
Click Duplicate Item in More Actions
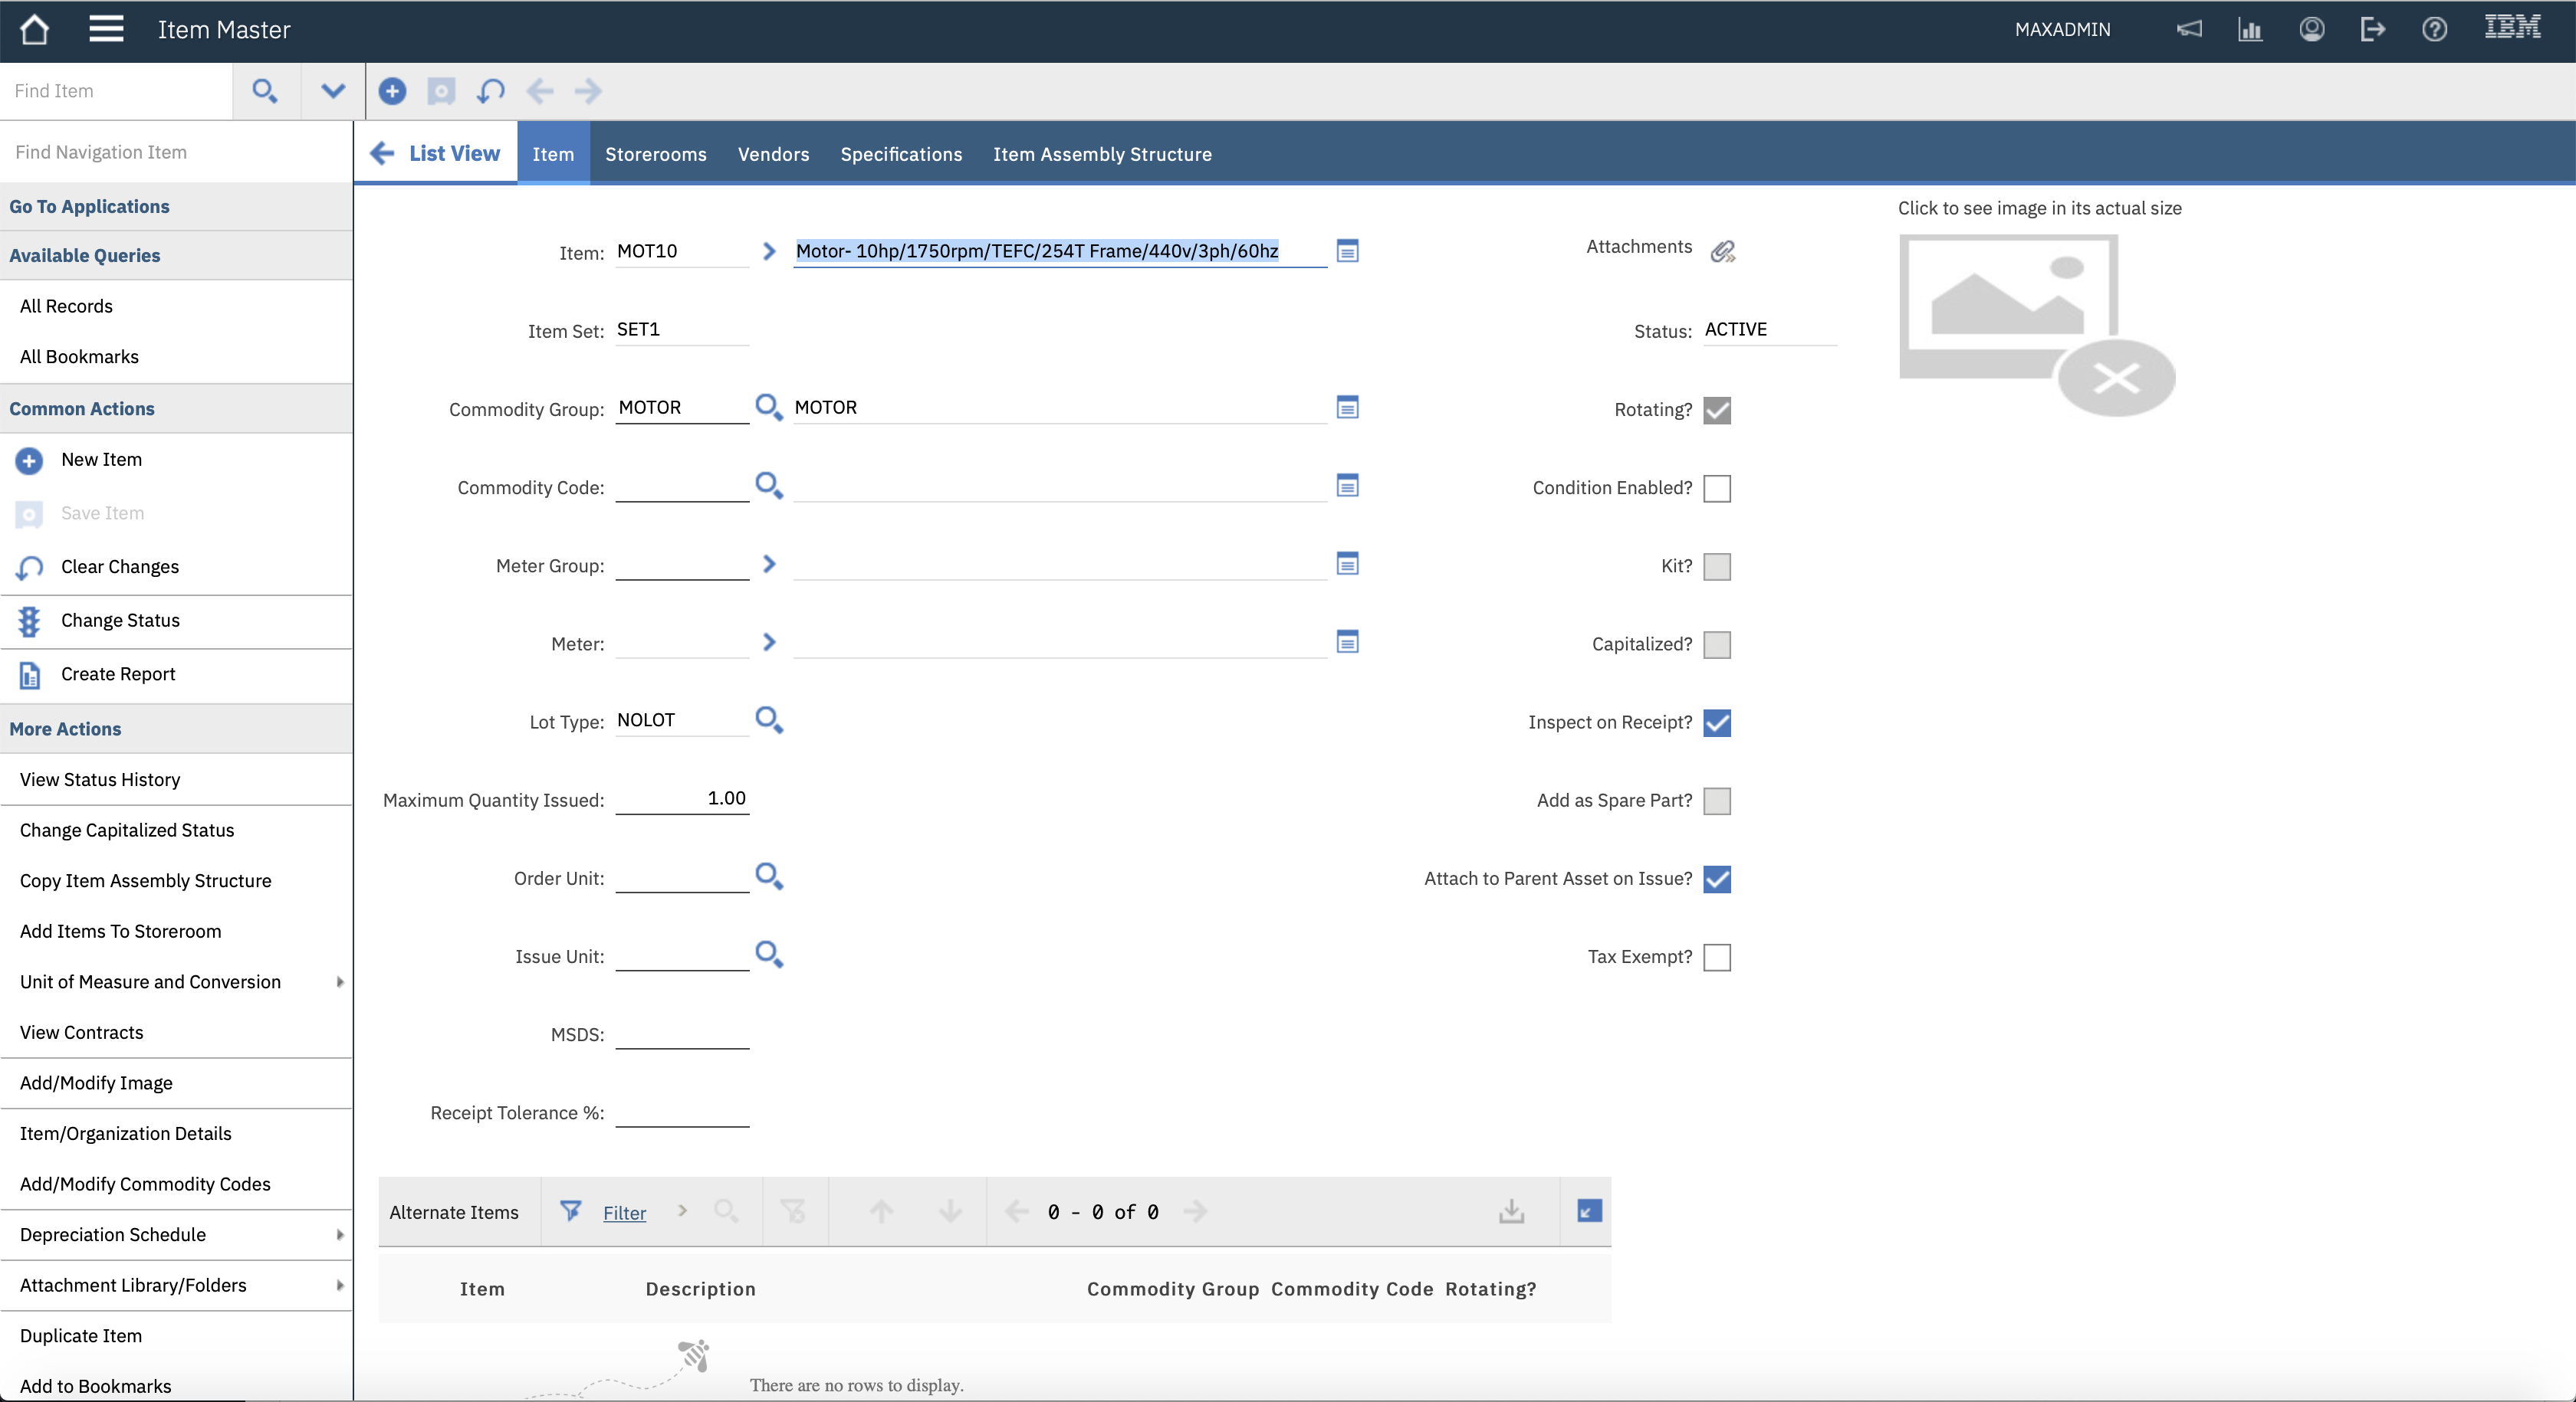coord(81,1336)
